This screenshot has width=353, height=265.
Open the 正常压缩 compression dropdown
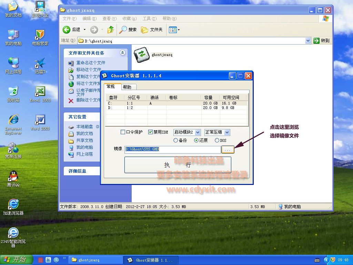227,132
